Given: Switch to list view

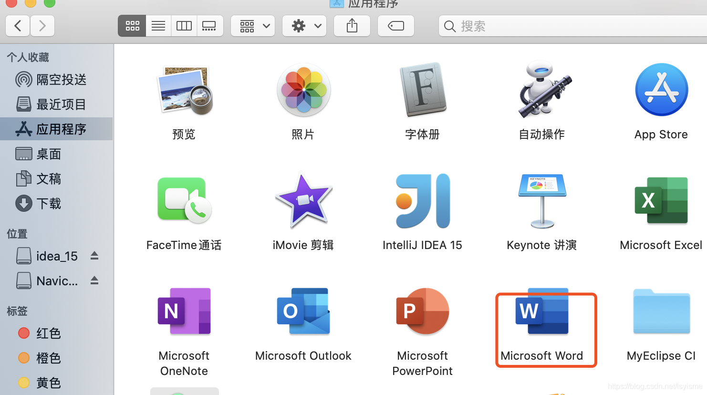Looking at the screenshot, I should [x=158, y=26].
